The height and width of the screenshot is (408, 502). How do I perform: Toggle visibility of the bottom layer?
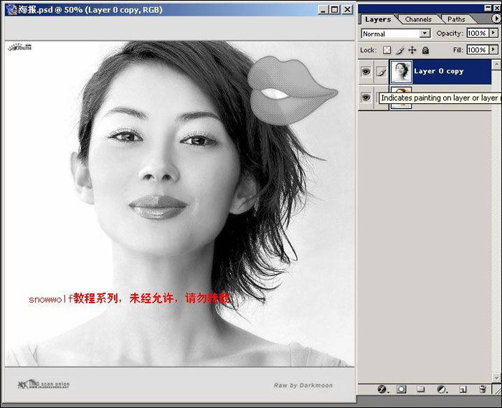[x=366, y=98]
